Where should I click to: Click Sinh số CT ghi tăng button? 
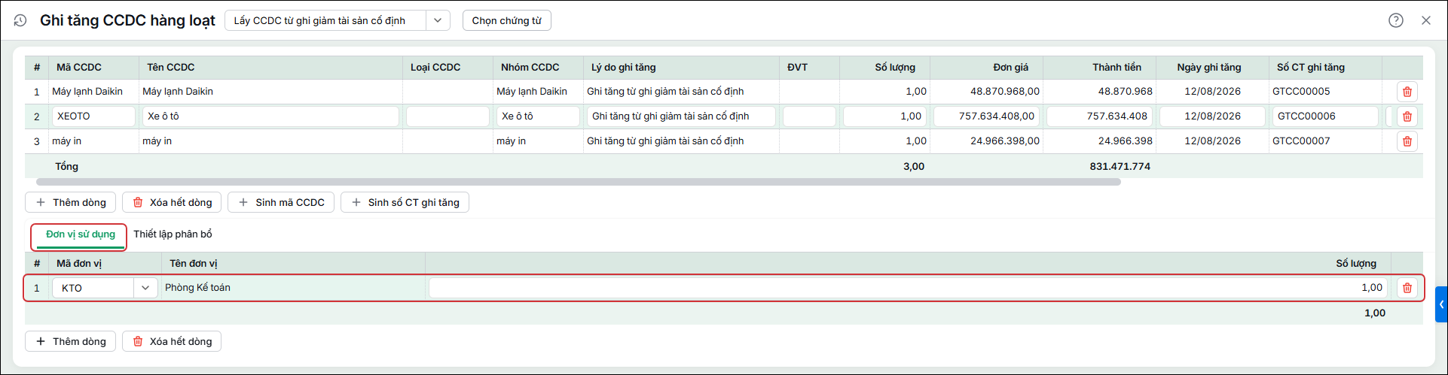(405, 202)
